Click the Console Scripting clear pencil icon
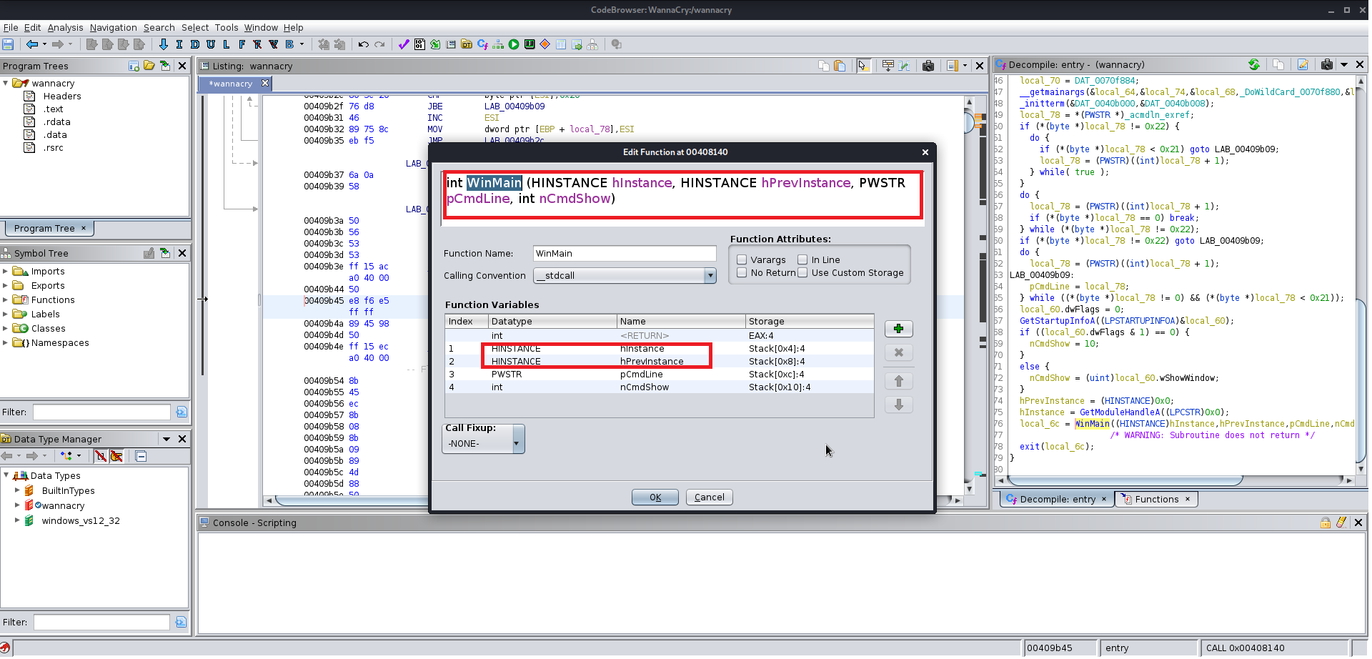Viewport: 1372px width, 659px height. pos(1341,522)
